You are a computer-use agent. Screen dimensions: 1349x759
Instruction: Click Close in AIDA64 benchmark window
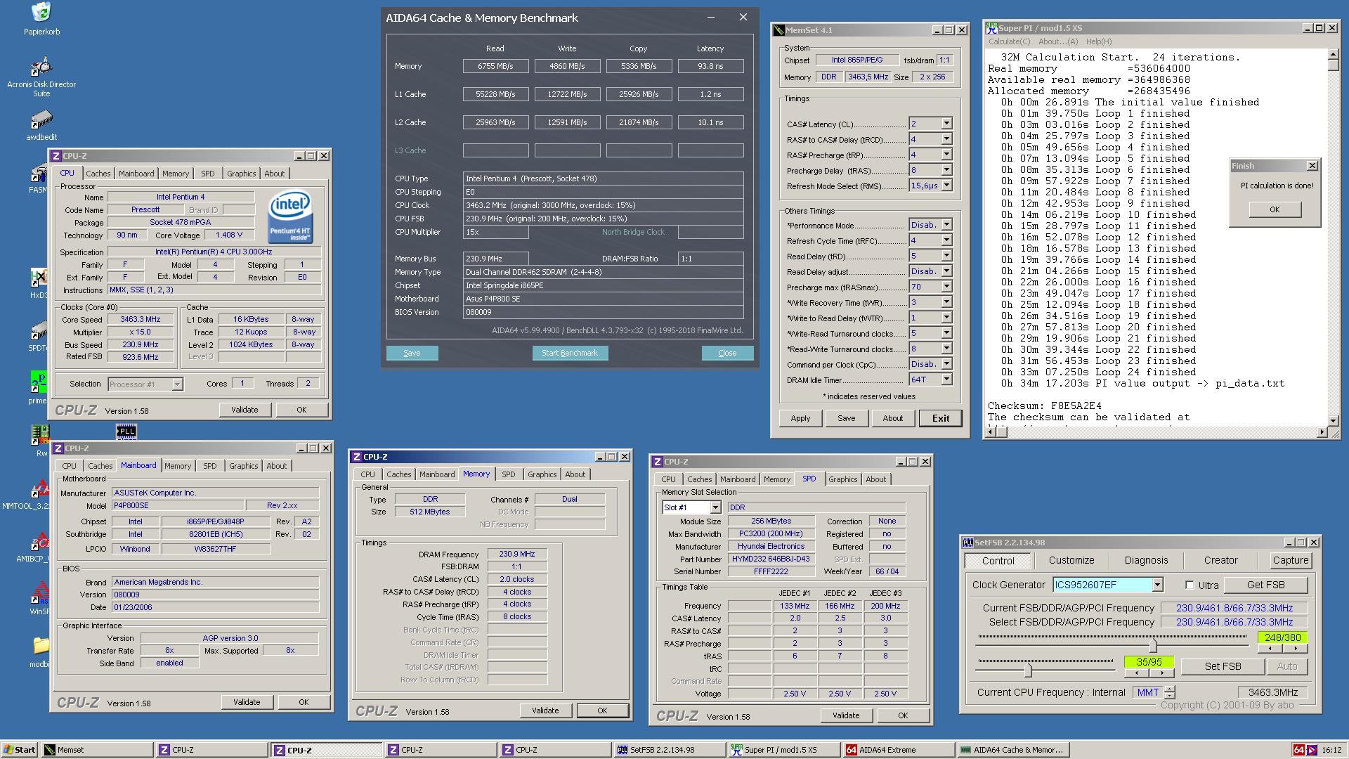click(727, 353)
